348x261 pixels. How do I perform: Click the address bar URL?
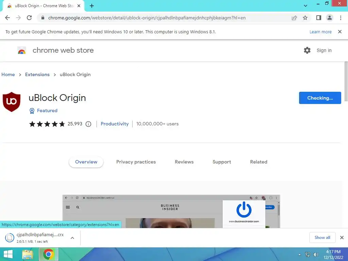click(147, 18)
